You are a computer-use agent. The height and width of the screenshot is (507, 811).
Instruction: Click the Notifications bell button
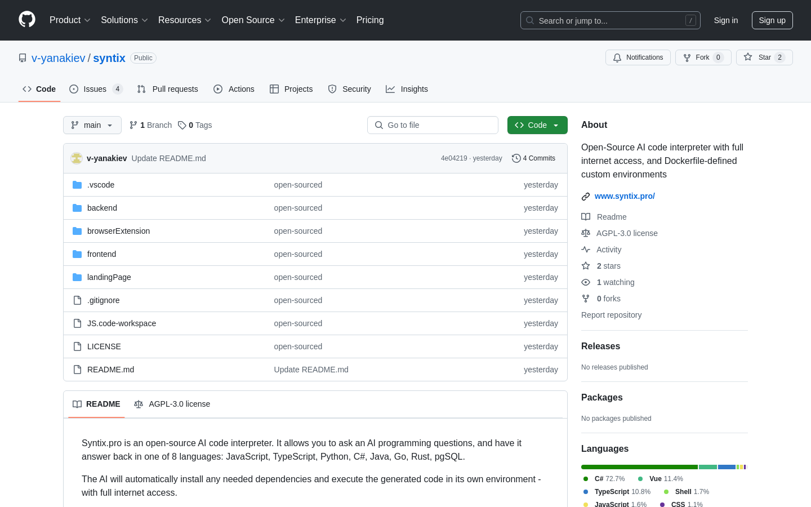(638, 57)
